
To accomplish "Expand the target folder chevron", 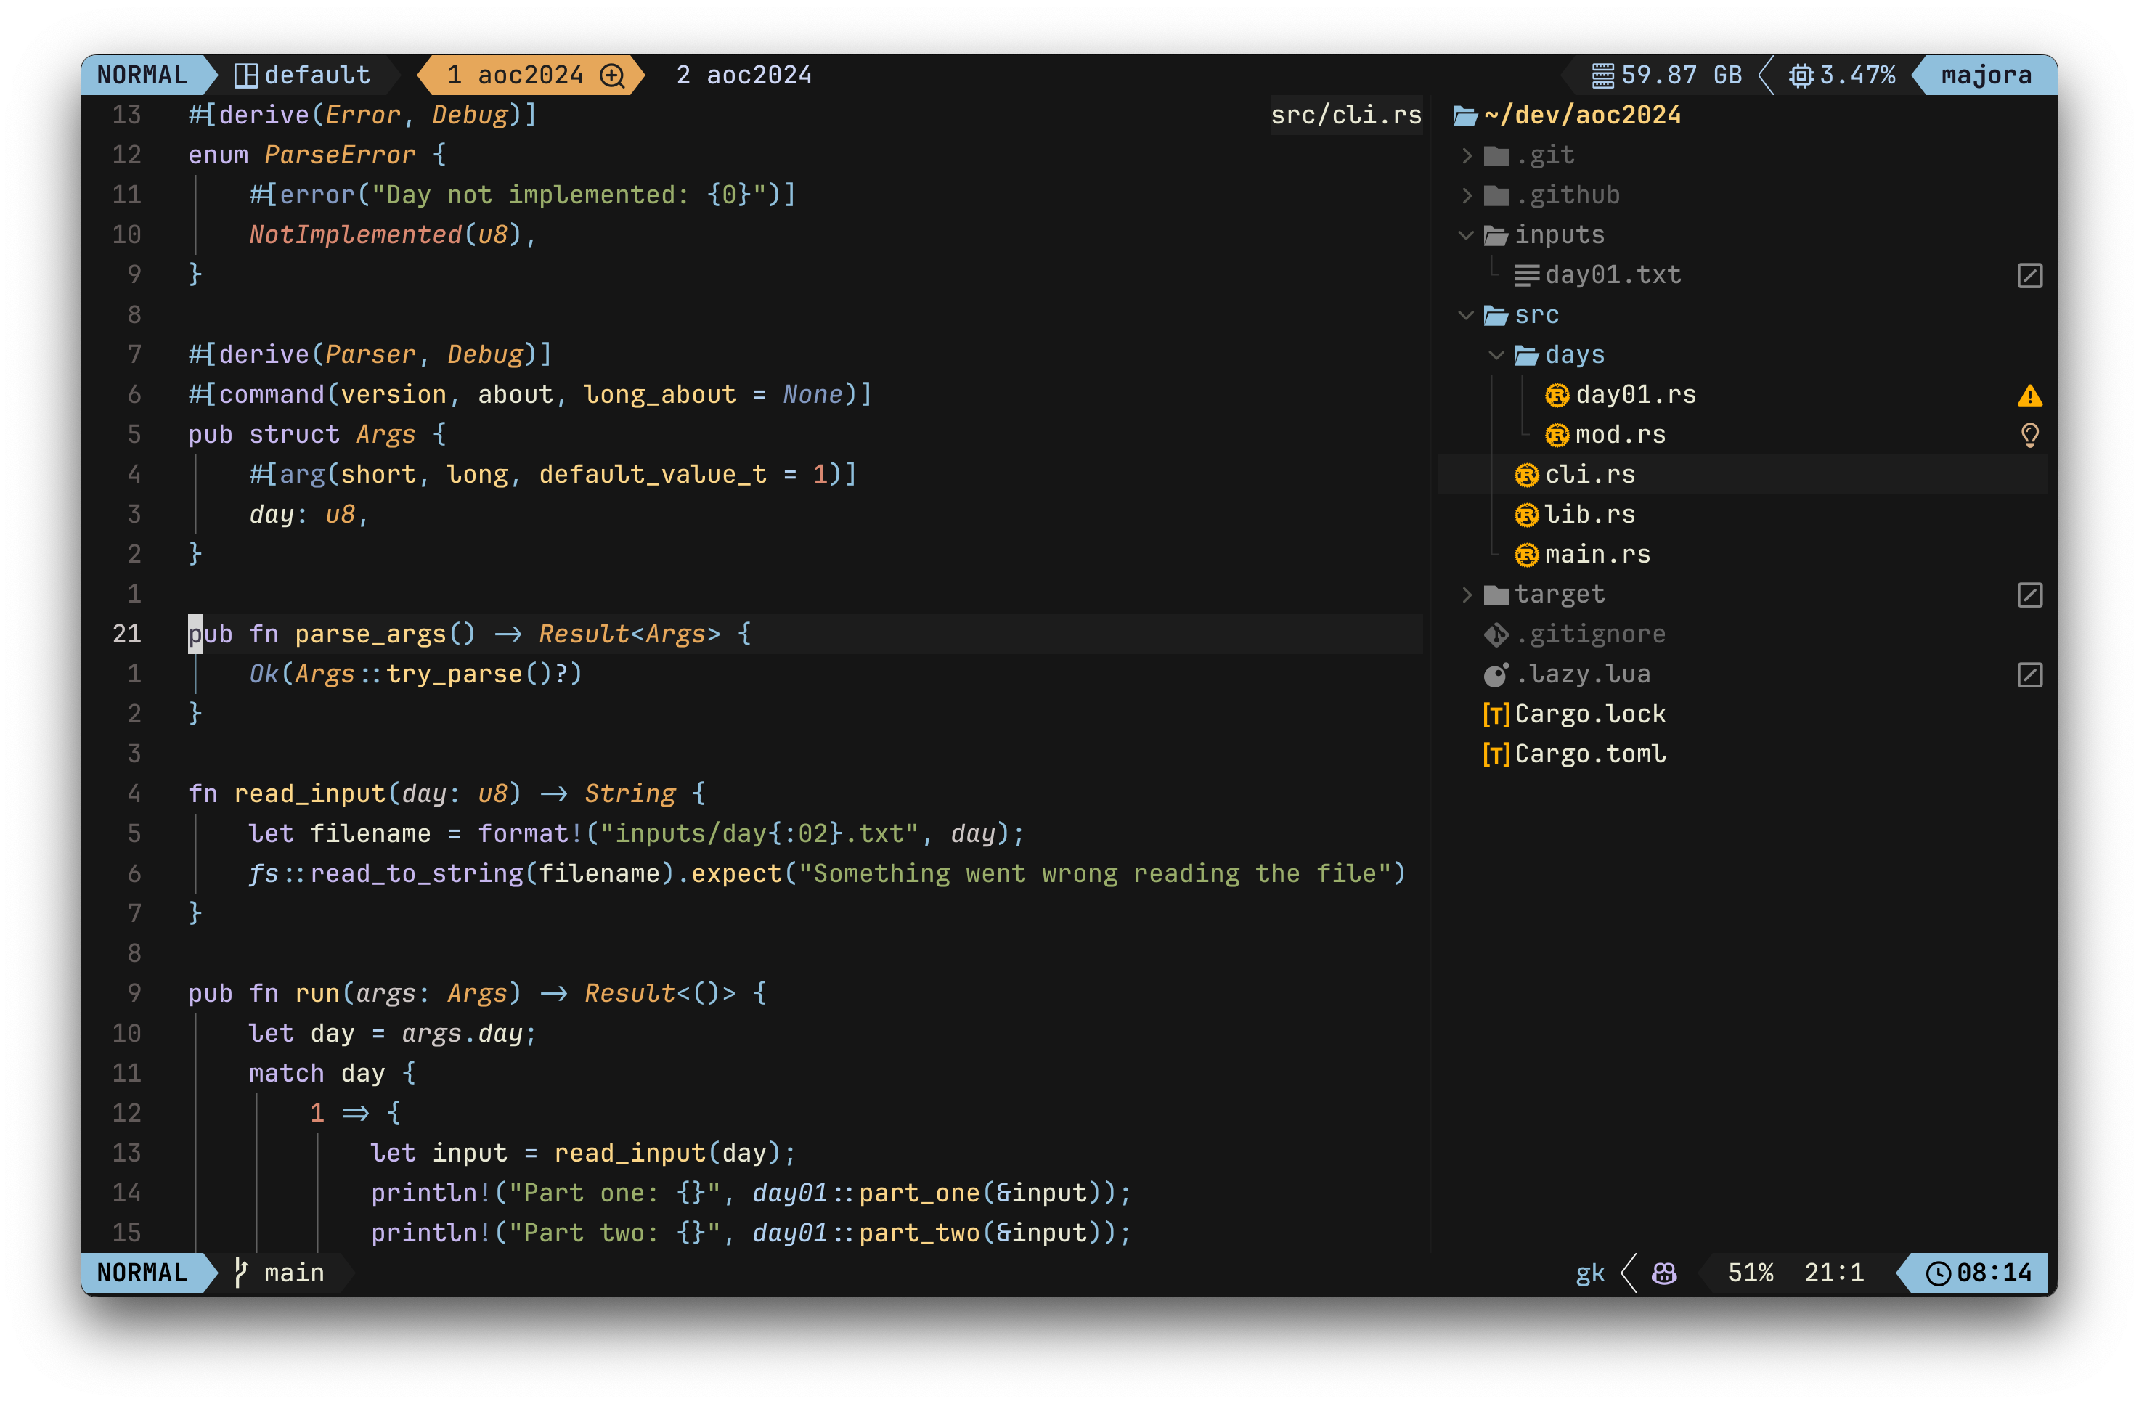I will (x=1466, y=595).
